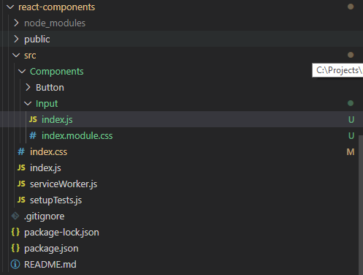Open the index.module.css file
Viewport: 363px width, 275px height.
click(77, 136)
